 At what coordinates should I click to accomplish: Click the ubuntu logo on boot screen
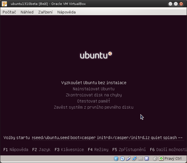tap(96, 55)
